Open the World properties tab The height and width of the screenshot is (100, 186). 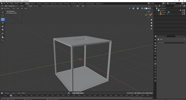155,54
